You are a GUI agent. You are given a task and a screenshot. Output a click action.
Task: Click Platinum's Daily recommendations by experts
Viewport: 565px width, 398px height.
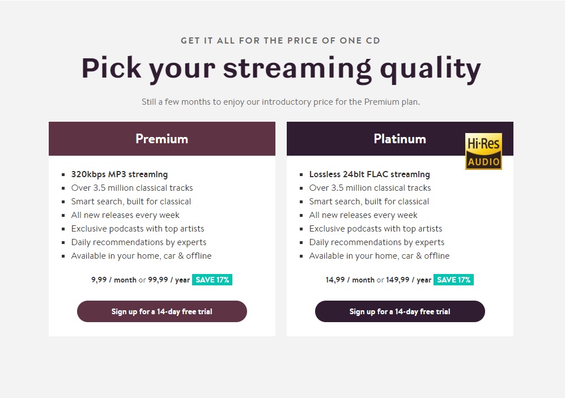click(x=377, y=242)
